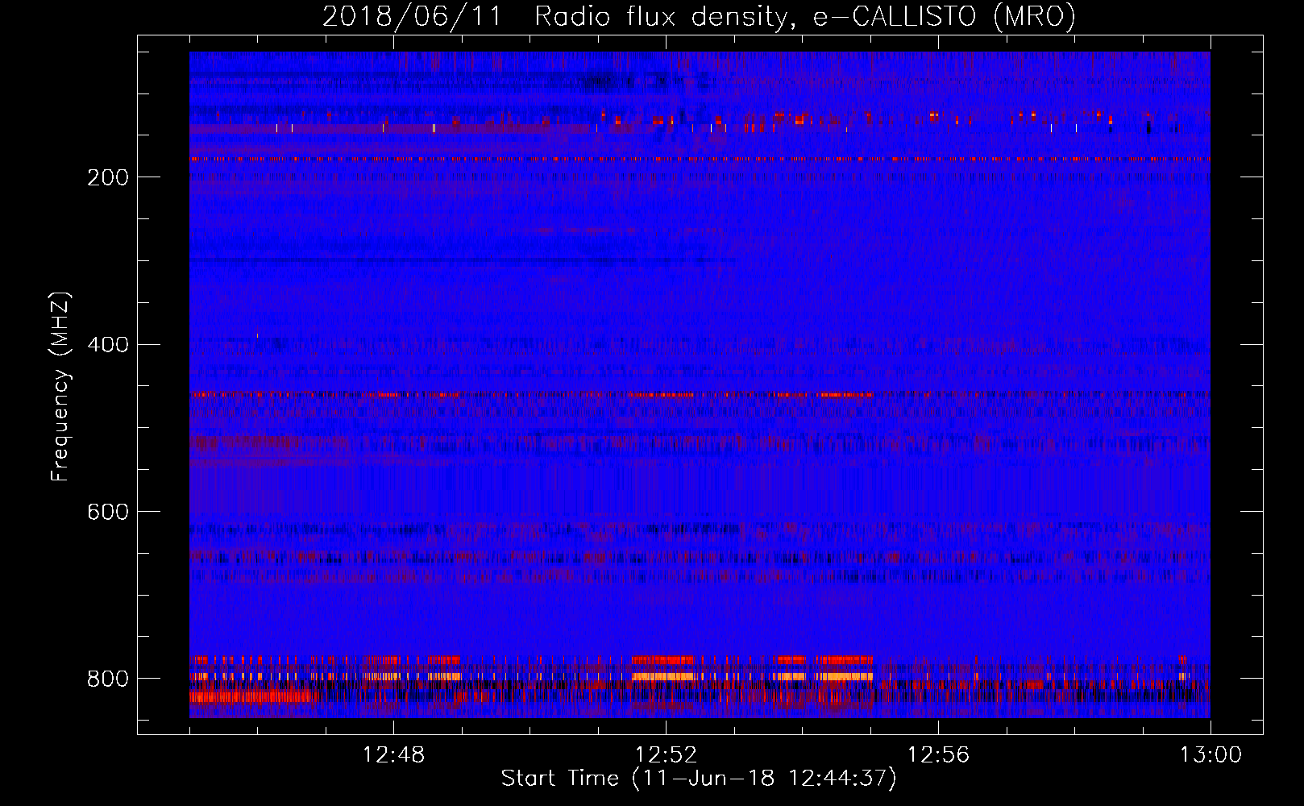
Task: Click the 12:52 time tick label
Action: (x=666, y=755)
